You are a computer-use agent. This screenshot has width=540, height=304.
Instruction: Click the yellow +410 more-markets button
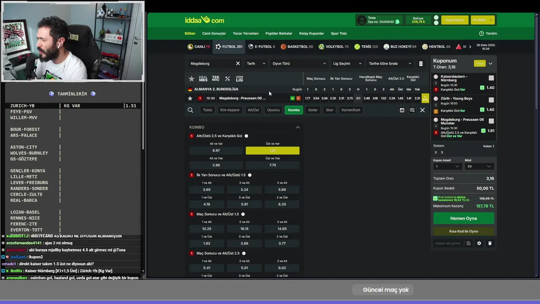[x=425, y=98]
